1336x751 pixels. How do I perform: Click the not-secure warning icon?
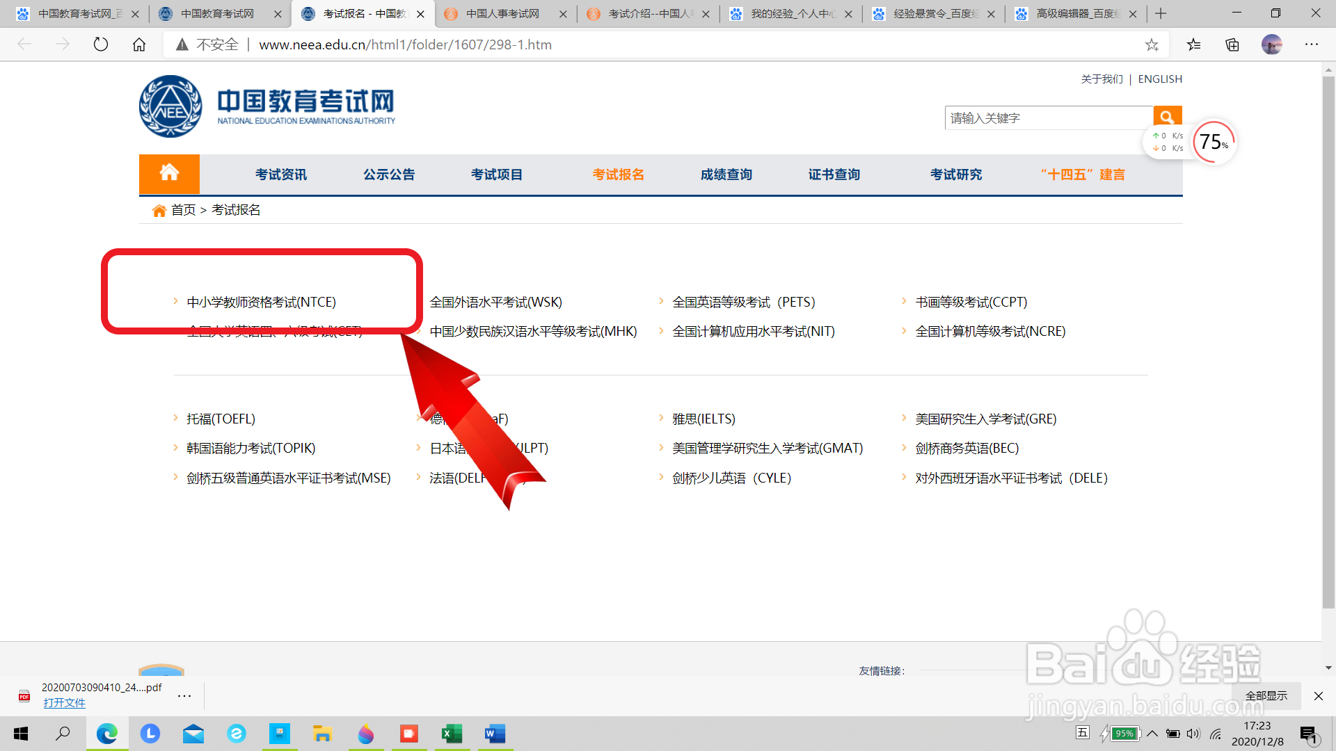[182, 45]
